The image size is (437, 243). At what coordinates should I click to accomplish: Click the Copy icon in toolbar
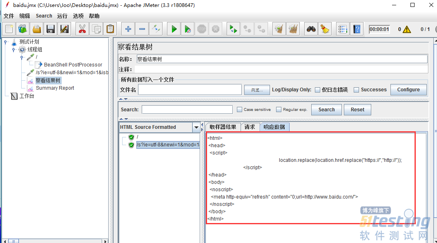(96, 29)
